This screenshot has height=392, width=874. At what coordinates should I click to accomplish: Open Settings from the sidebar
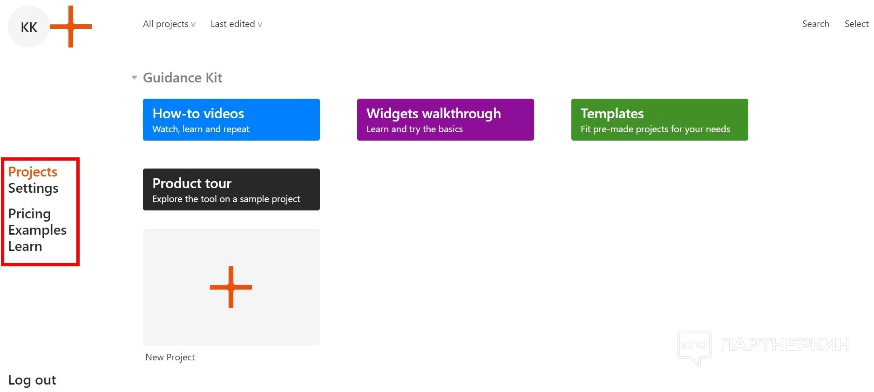pyautogui.click(x=33, y=188)
